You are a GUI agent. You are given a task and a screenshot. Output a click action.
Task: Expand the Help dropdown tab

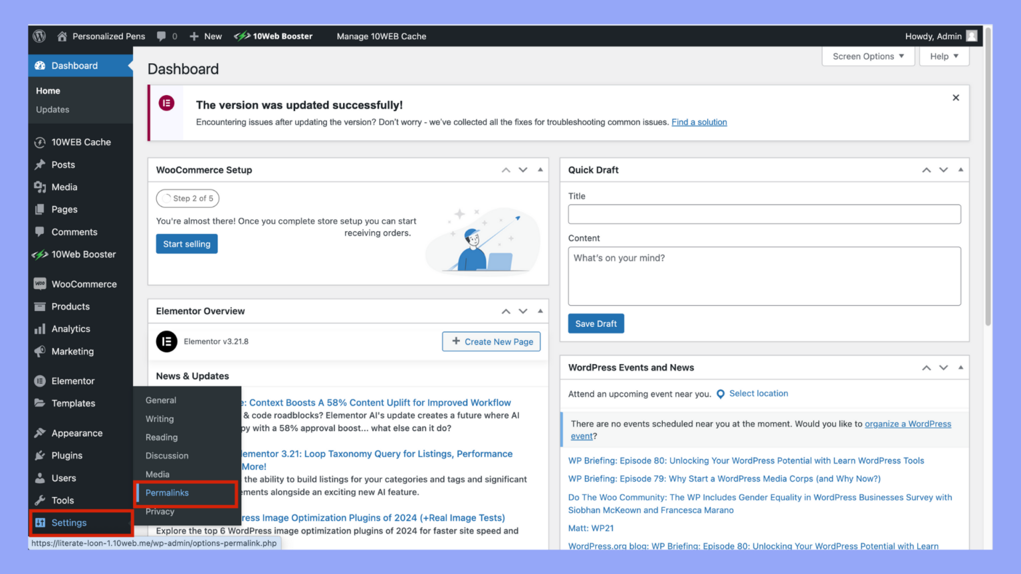tap(944, 56)
